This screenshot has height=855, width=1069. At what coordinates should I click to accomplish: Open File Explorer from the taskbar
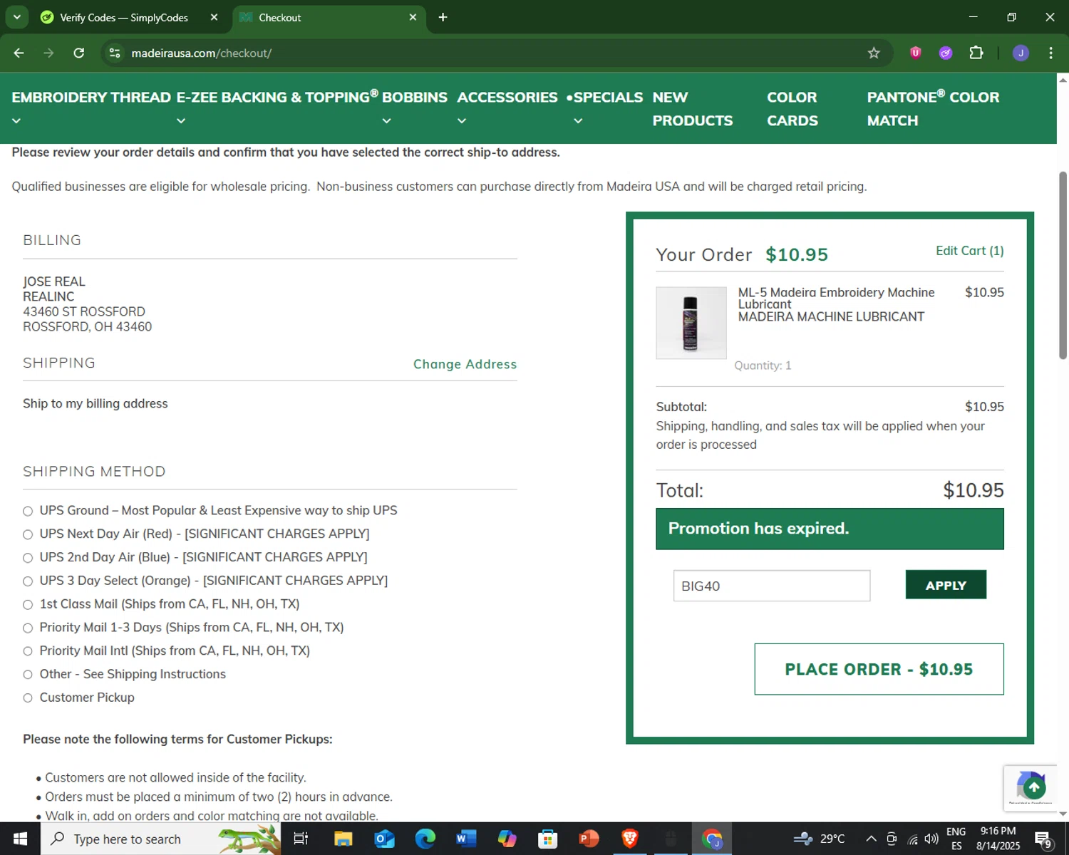(x=344, y=839)
